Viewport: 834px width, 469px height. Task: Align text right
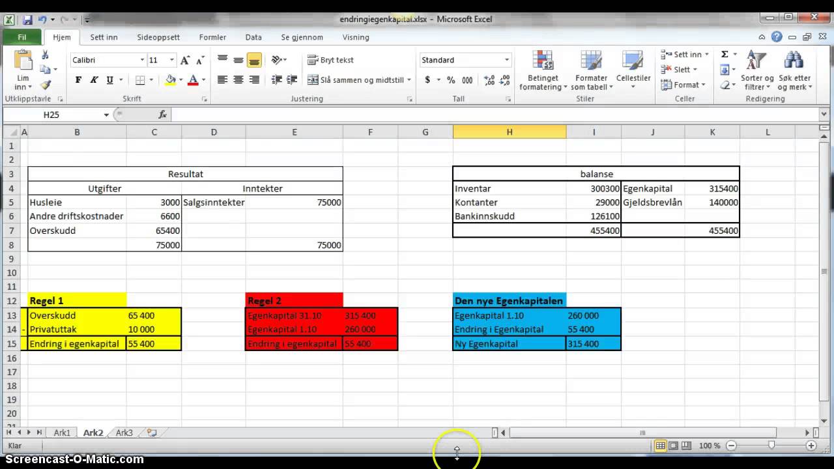click(x=254, y=80)
